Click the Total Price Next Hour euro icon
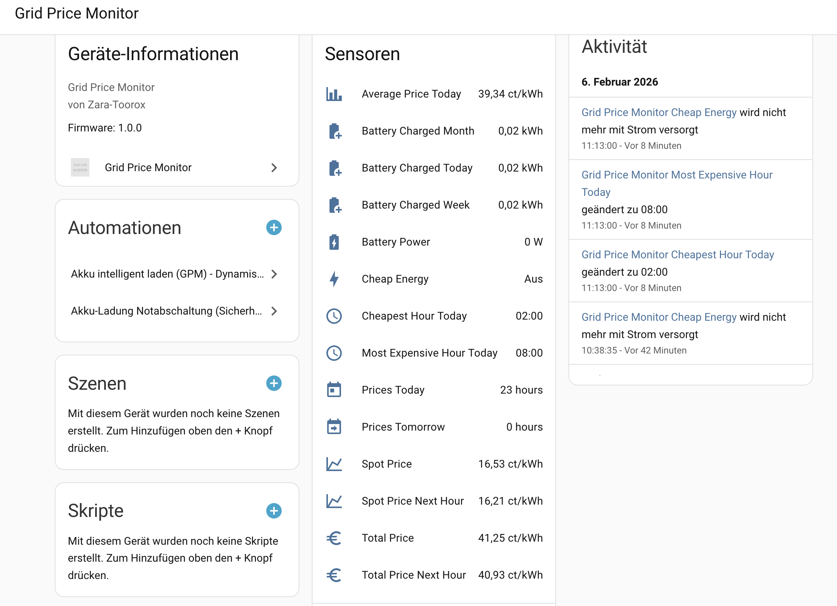The image size is (837, 606). tap(334, 575)
